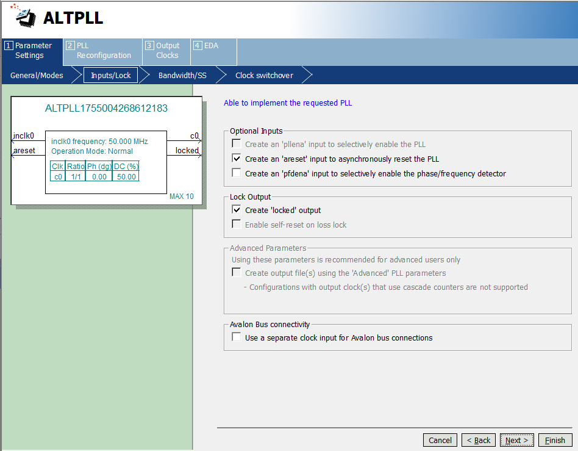The width and height of the screenshot is (578, 451).
Task: Click the MAX 10 device label
Action: tap(181, 197)
